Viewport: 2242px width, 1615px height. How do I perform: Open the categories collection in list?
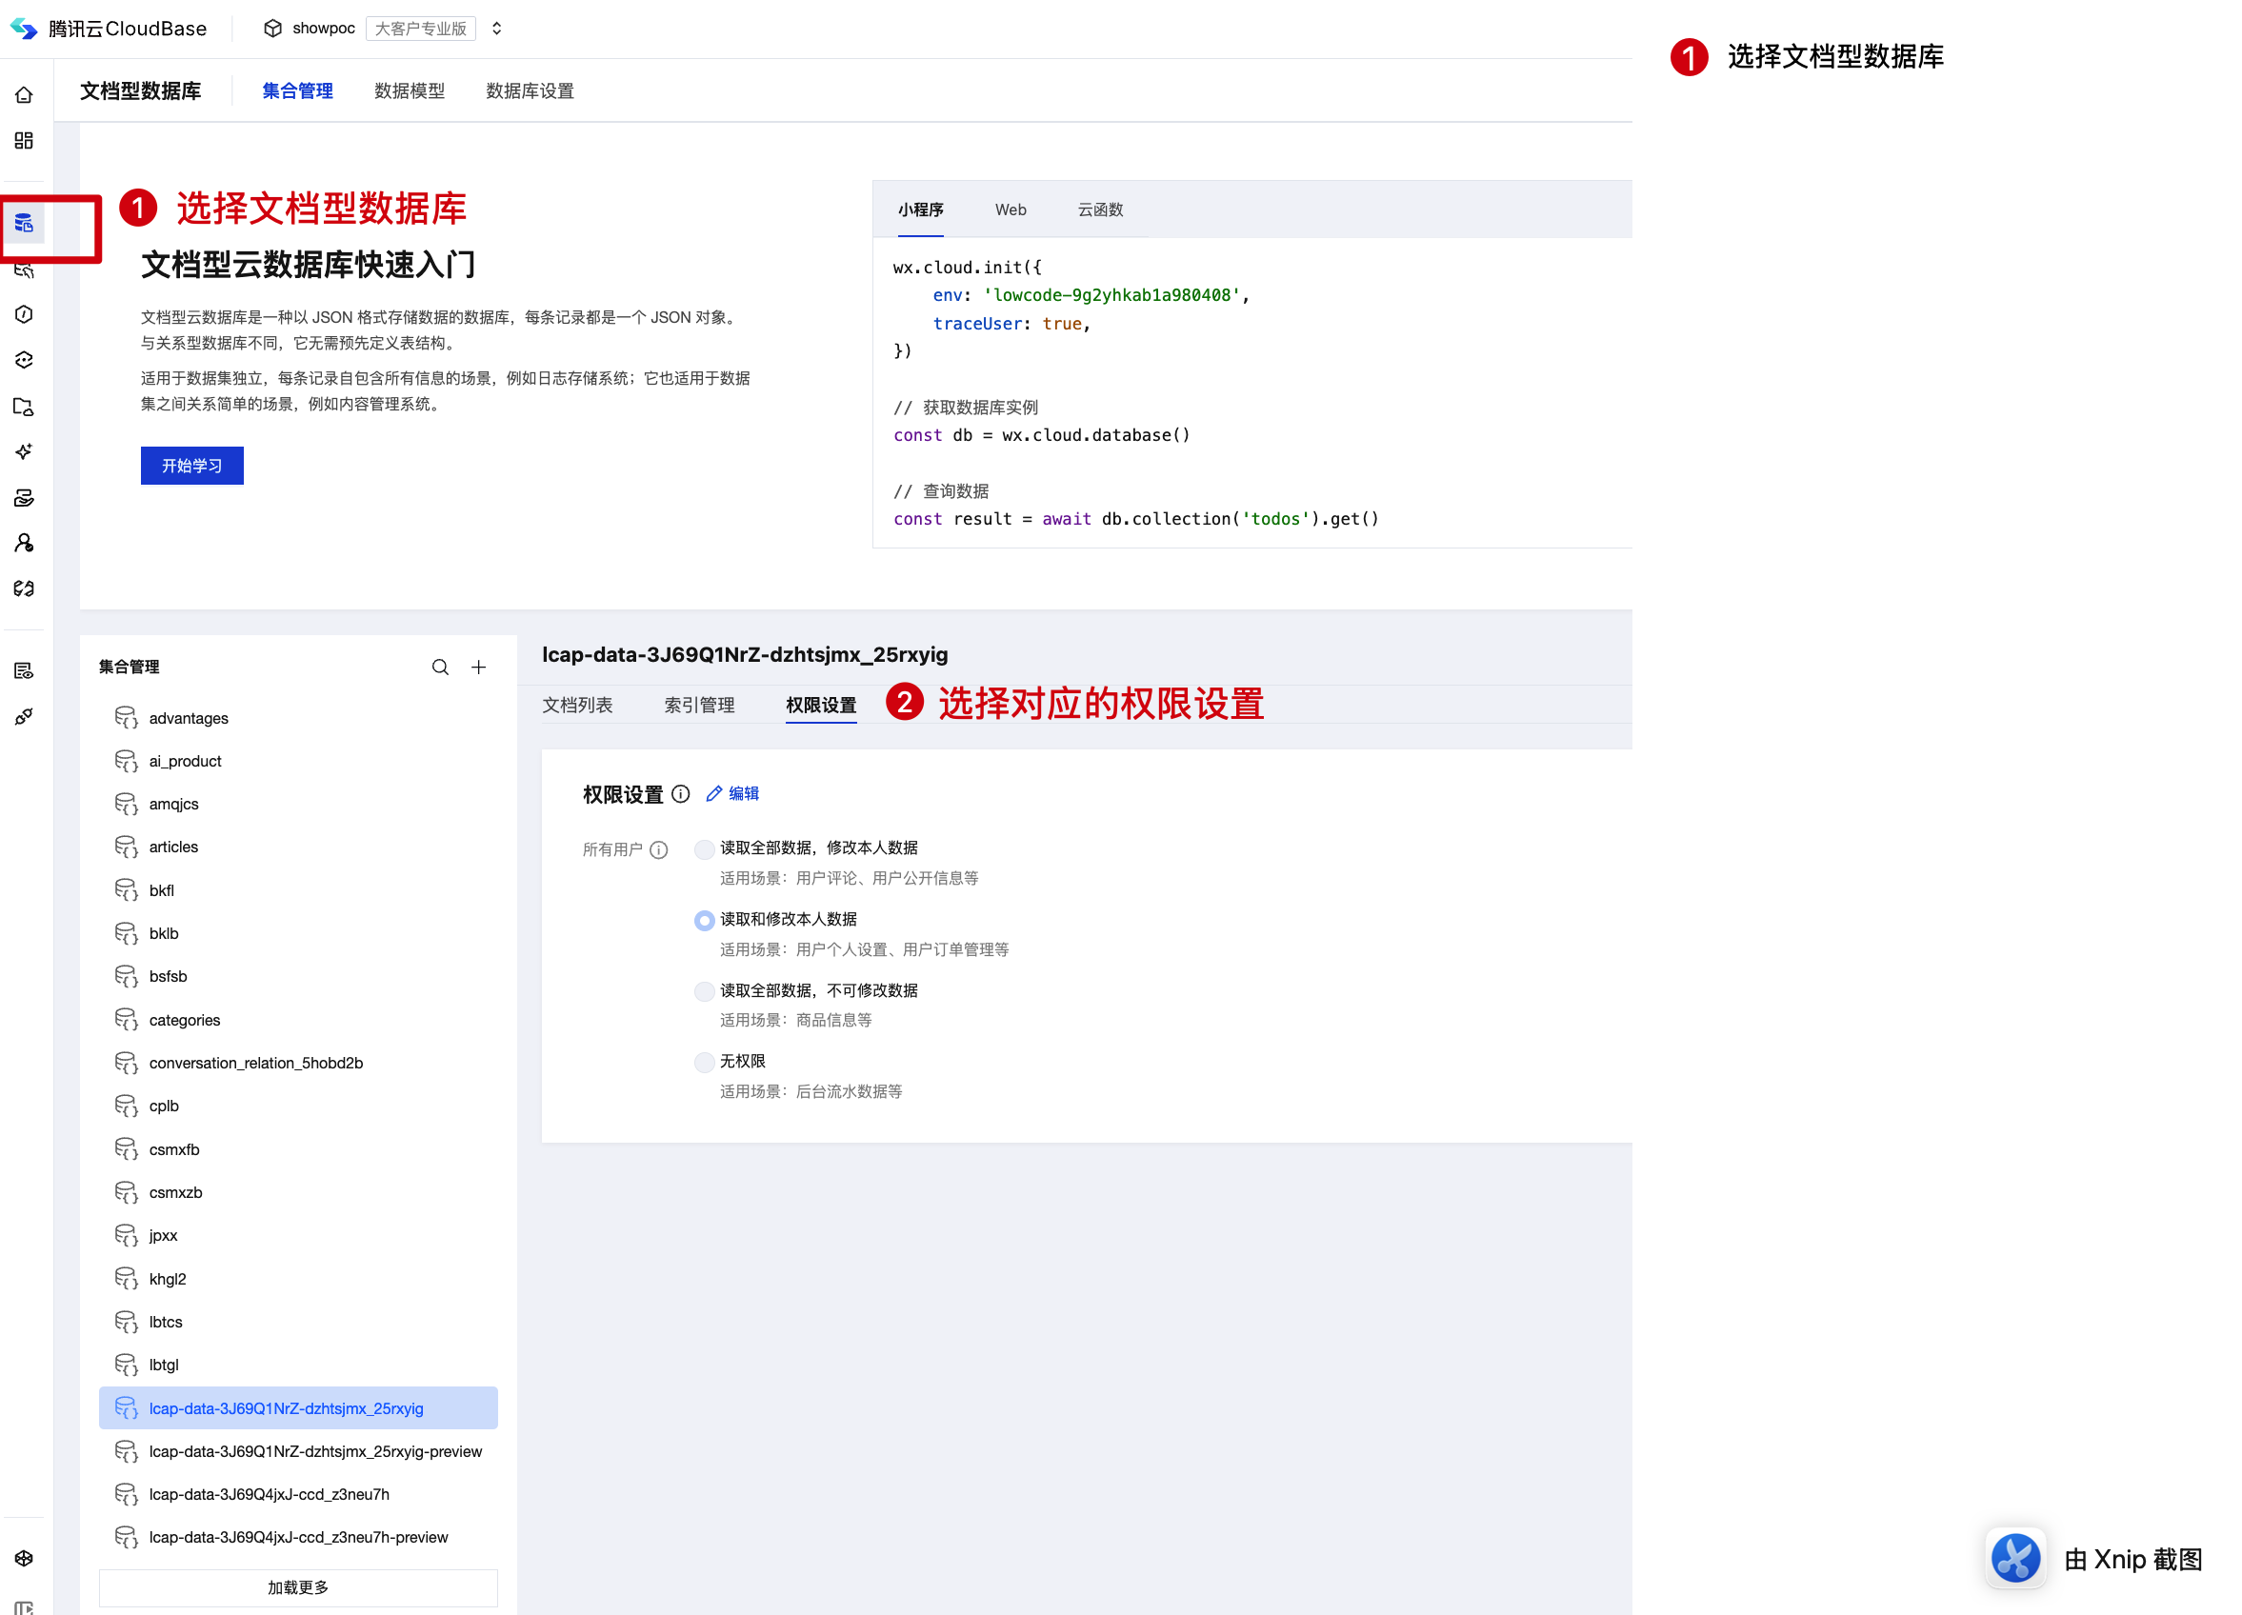click(185, 1020)
